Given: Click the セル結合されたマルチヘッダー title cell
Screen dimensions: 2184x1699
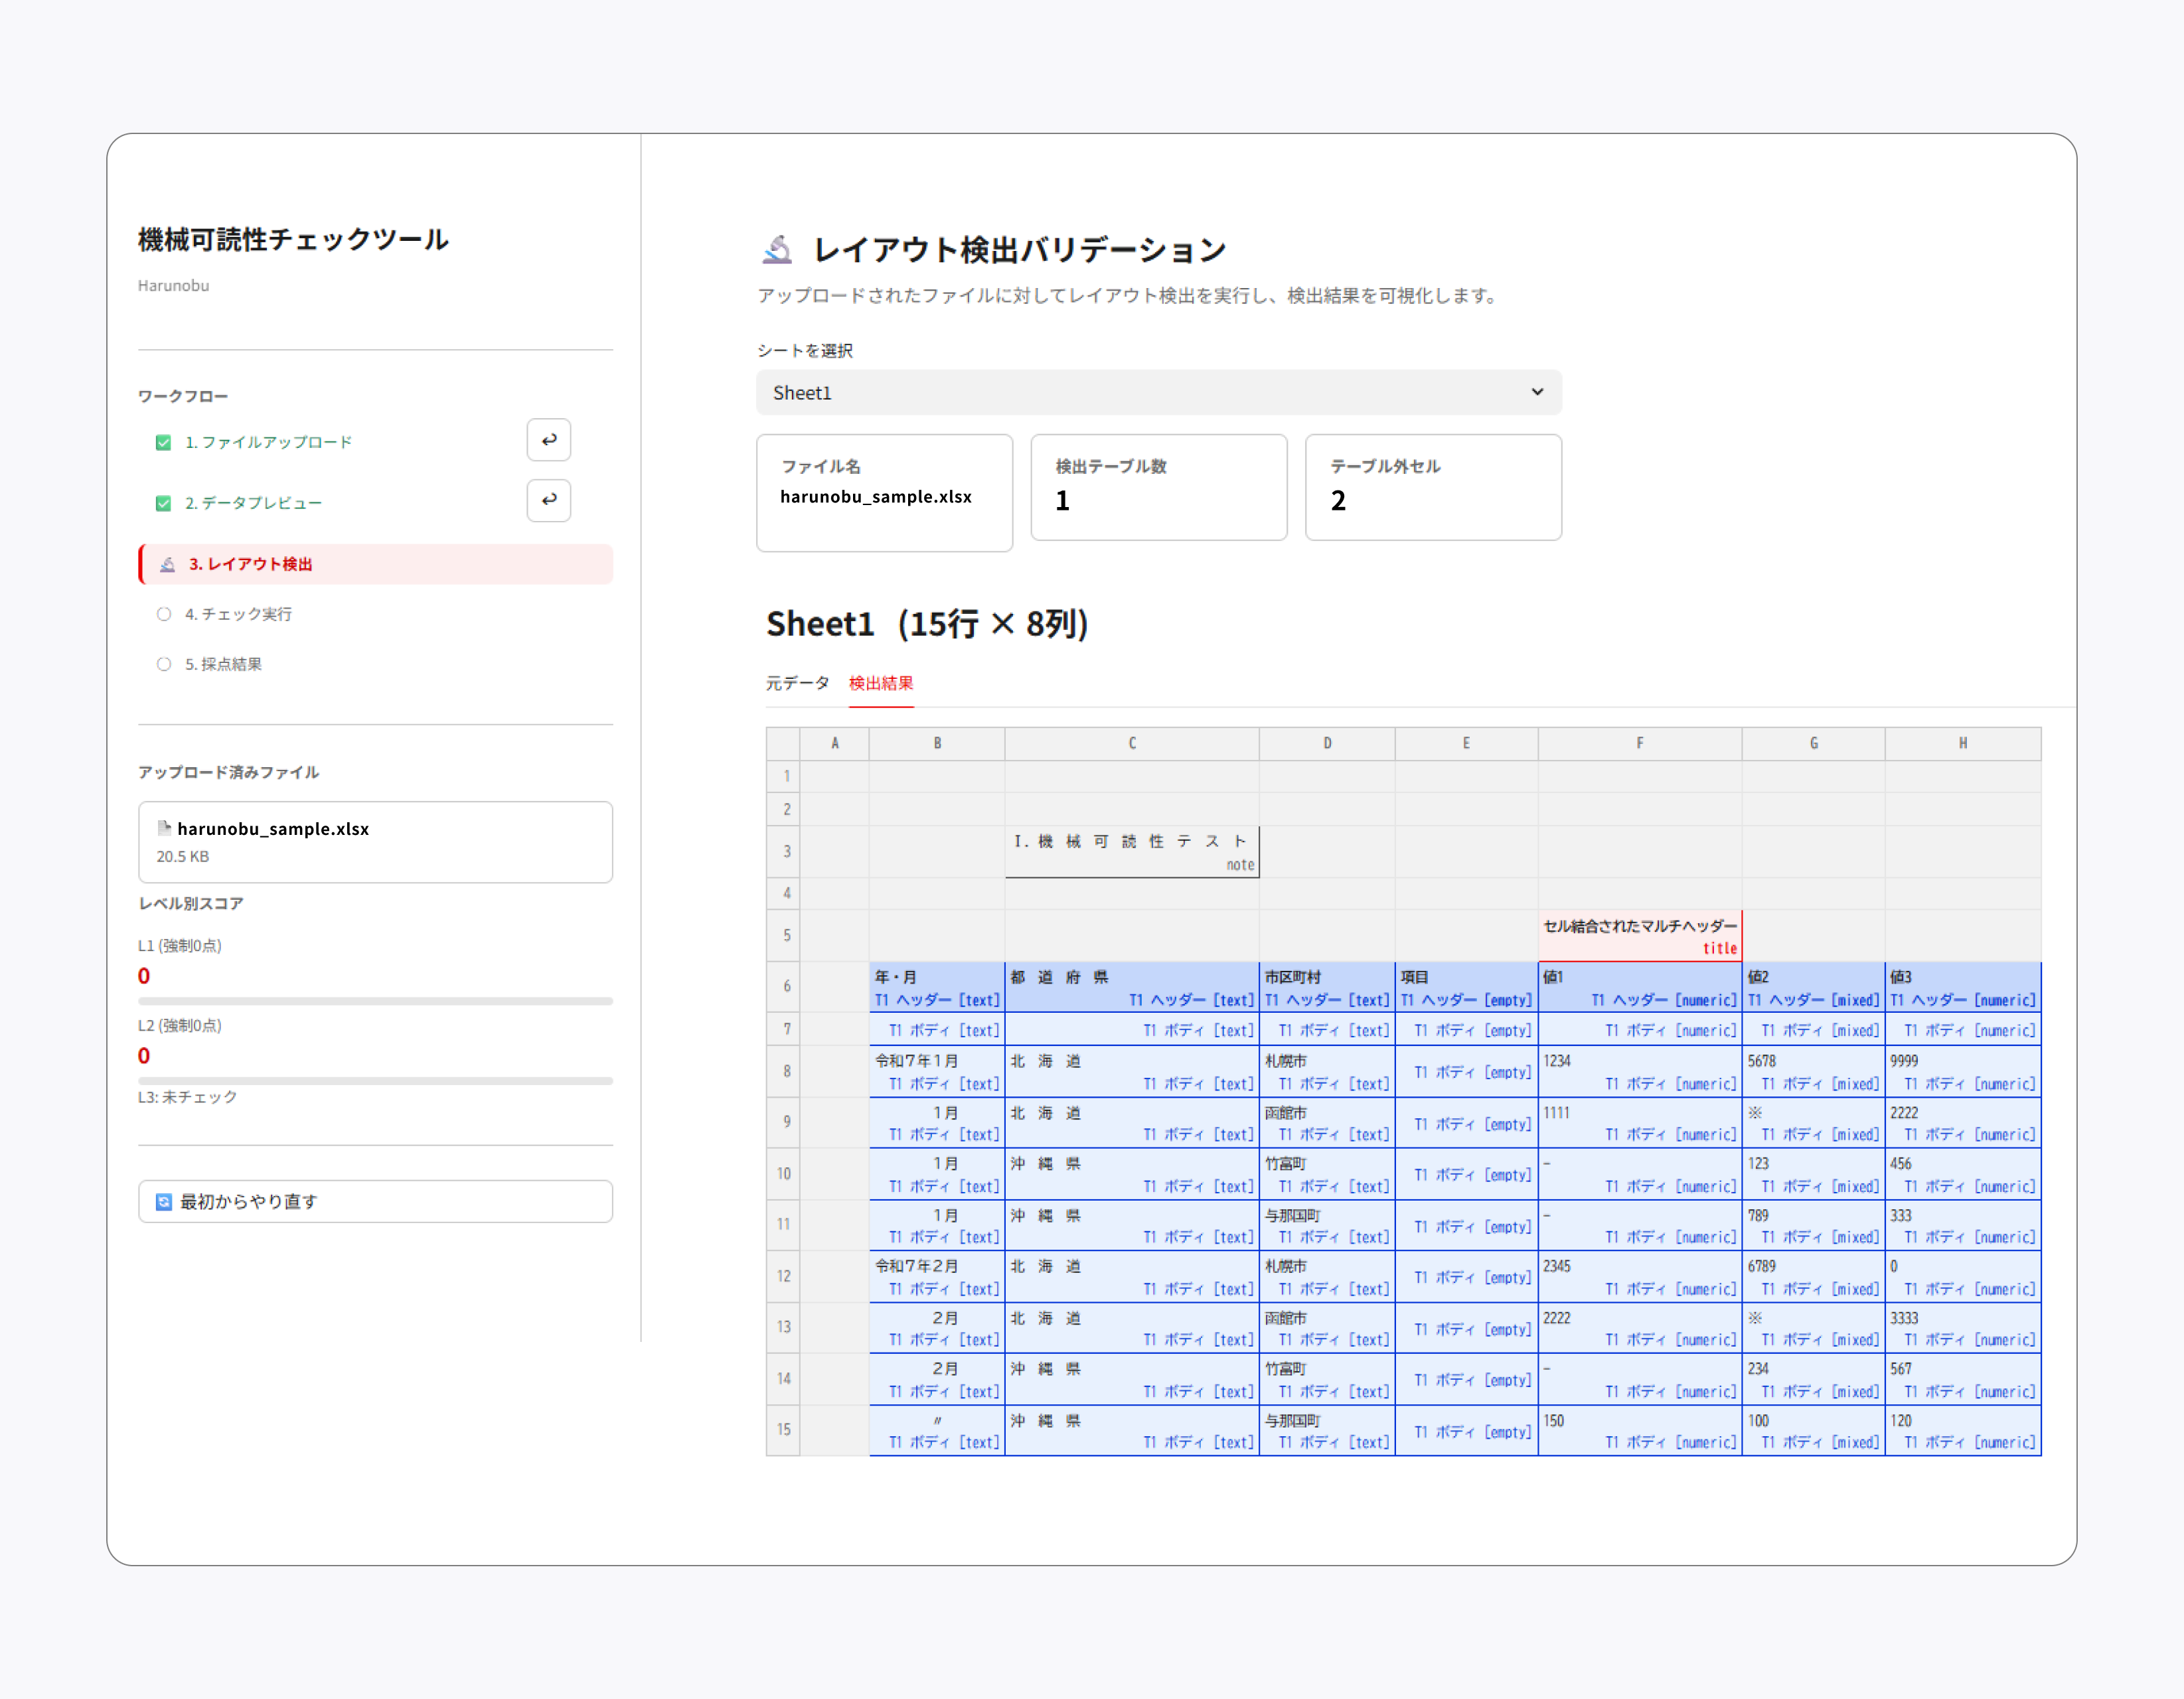Looking at the screenshot, I should [x=1639, y=935].
